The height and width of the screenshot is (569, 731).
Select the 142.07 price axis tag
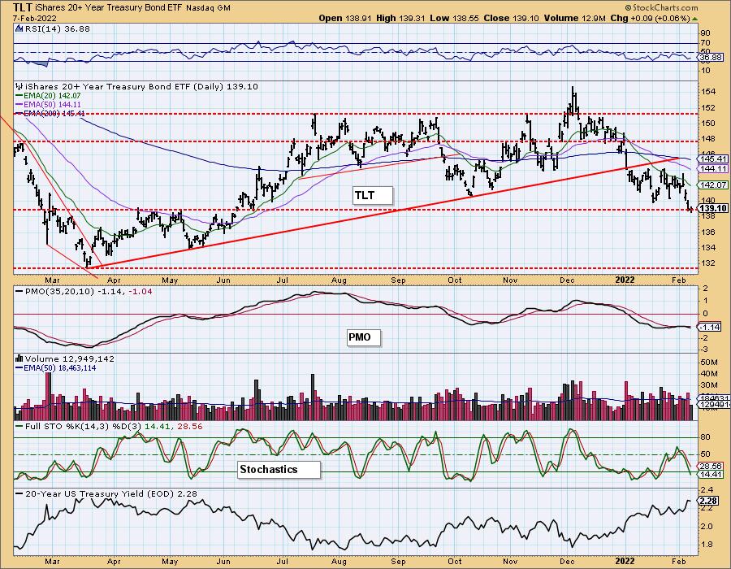[712, 185]
